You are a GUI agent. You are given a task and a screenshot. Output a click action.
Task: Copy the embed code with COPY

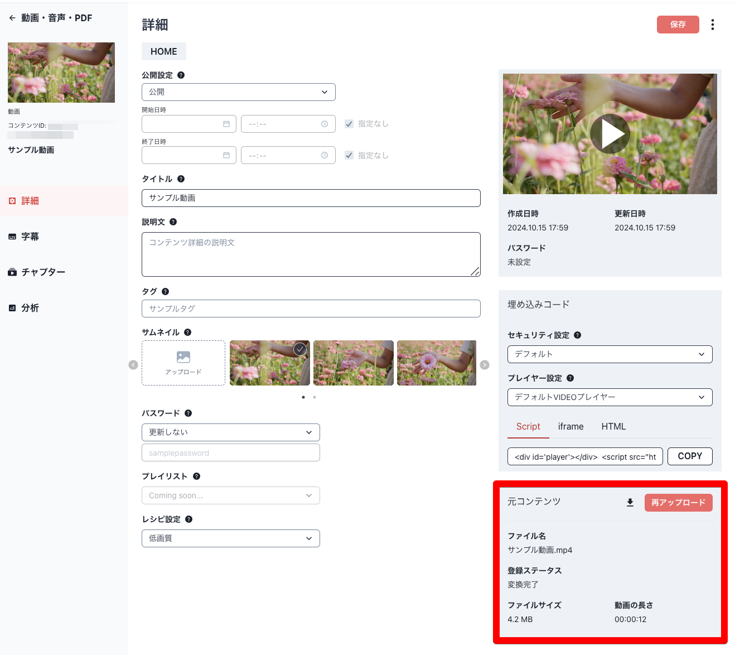click(689, 456)
